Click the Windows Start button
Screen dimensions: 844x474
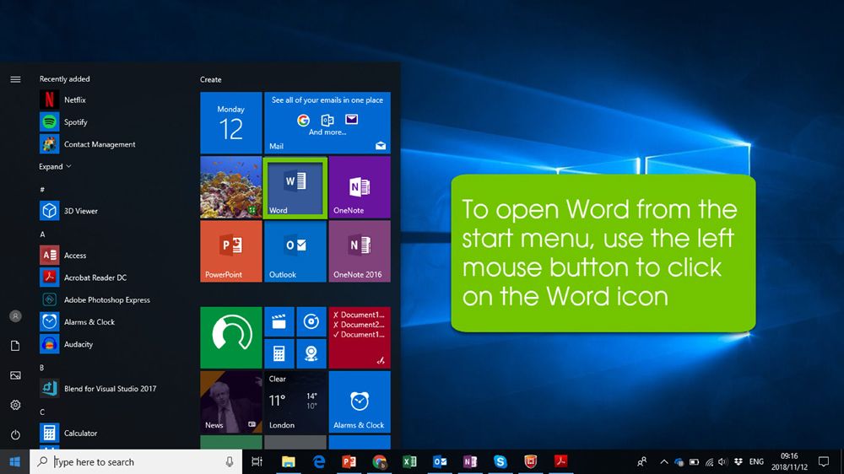tap(14, 461)
